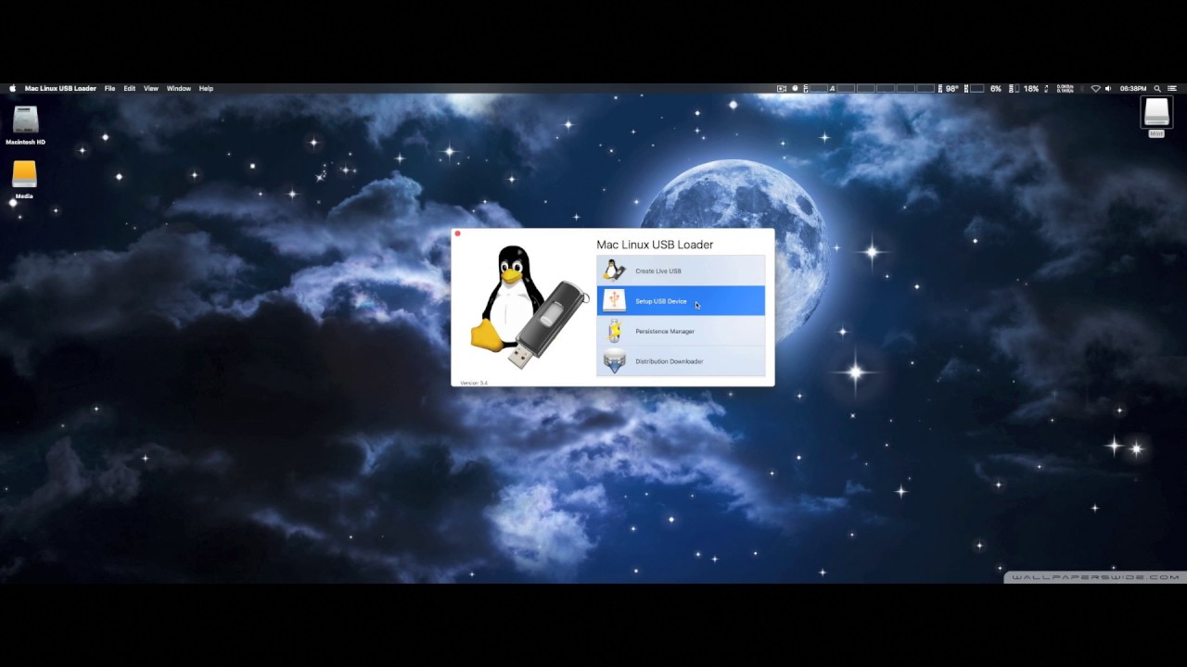Open the Help menu
This screenshot has width=1187, height=667.
pos(206,89)
